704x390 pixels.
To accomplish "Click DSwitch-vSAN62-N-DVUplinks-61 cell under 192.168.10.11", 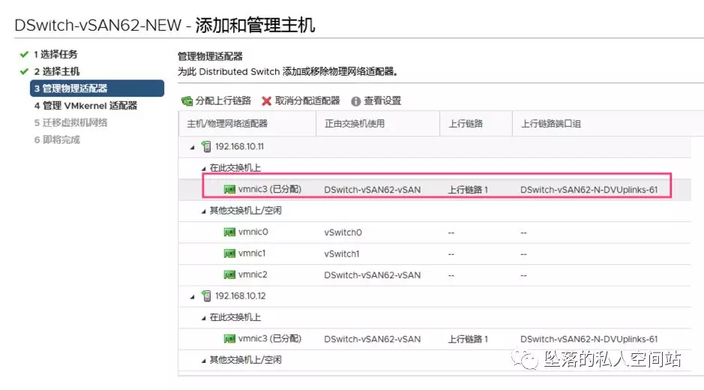I will [589, 190].
